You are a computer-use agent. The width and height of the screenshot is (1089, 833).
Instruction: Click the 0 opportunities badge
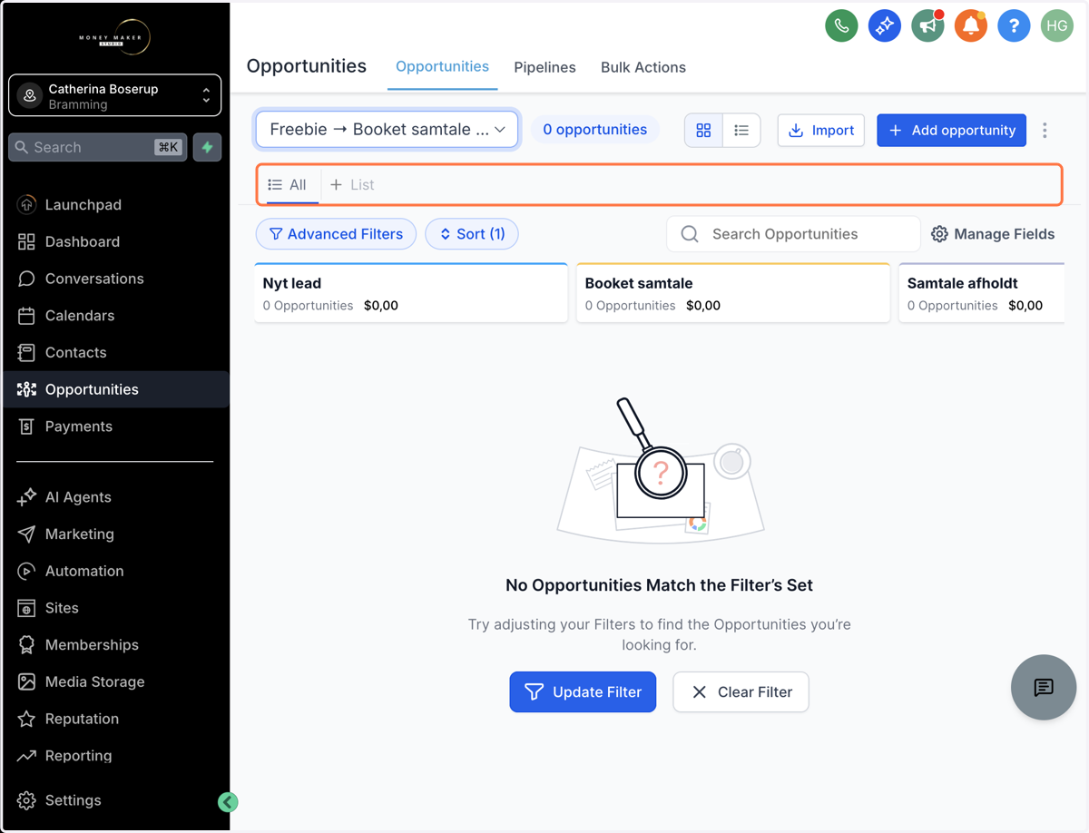pos(595,130)
